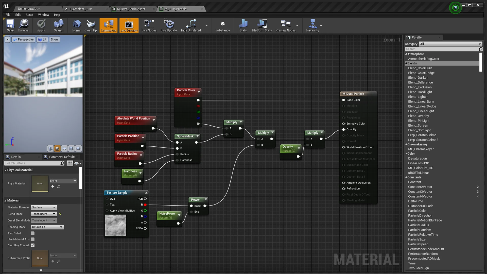
Task: Click the Texture Sample noise preview swatch
Action: point(116,225)
